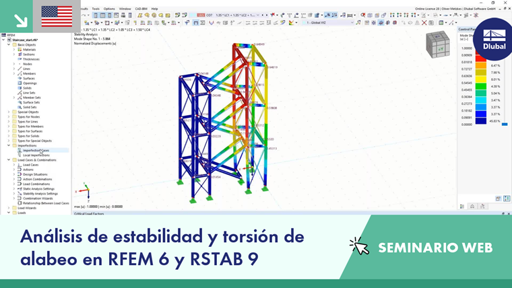Screen dimensions: 512x288
Task: Click the red legend color swatch at 0.90909
Action: [x=480, y=57]
